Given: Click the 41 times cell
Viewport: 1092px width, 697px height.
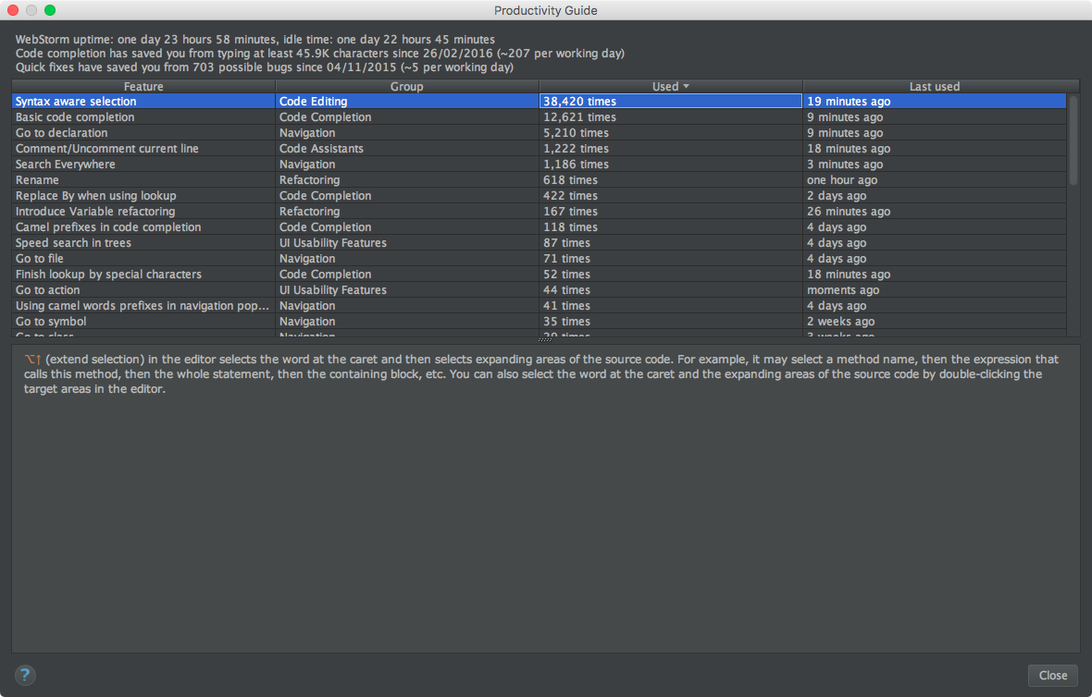Looking at the screenshot, I should click(x=671, y=305).
